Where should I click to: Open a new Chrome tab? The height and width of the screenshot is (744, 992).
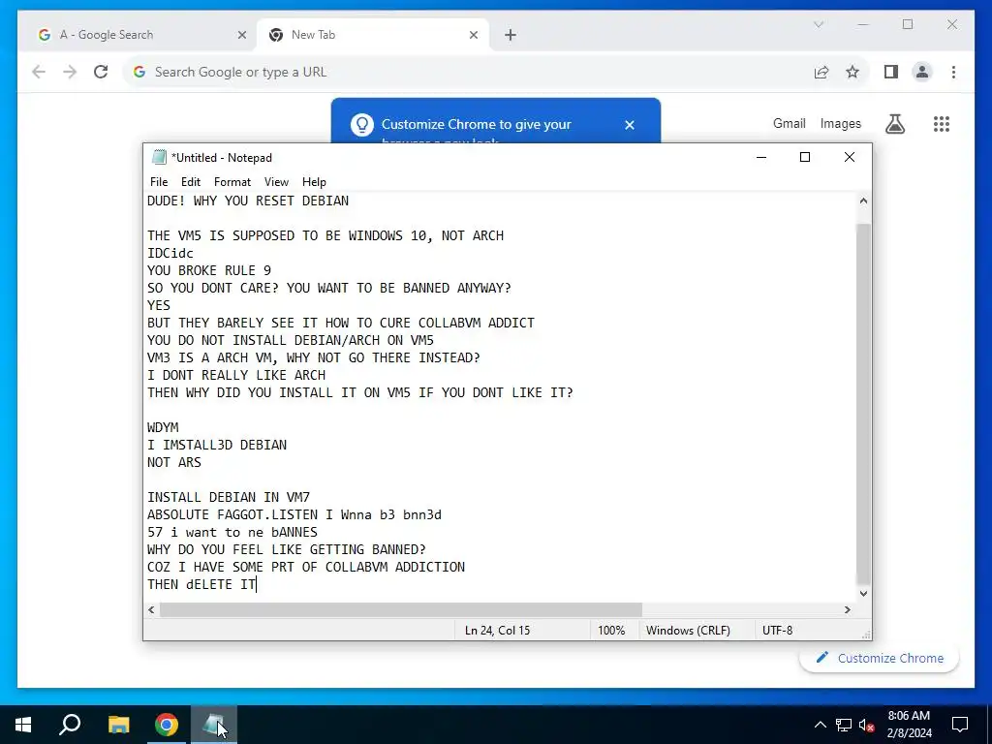[511, 36]
